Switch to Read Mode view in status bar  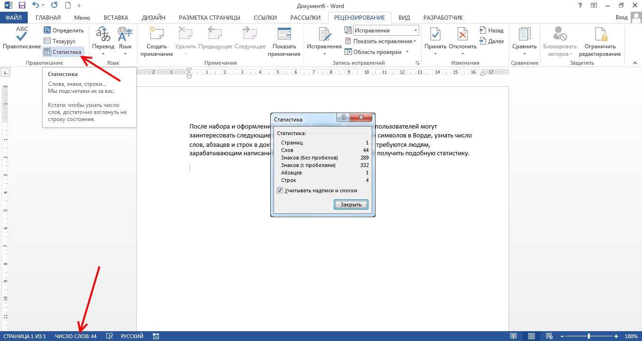[x=514, y=336]
